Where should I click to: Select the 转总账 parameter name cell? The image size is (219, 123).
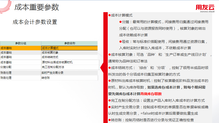pyautogui.click(x=69, y=78)
